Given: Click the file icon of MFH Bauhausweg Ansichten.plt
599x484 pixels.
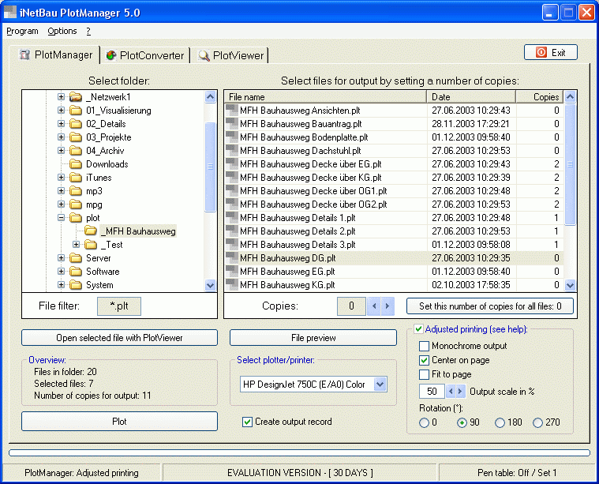Looking at the screenshot, I should [232, 110].
